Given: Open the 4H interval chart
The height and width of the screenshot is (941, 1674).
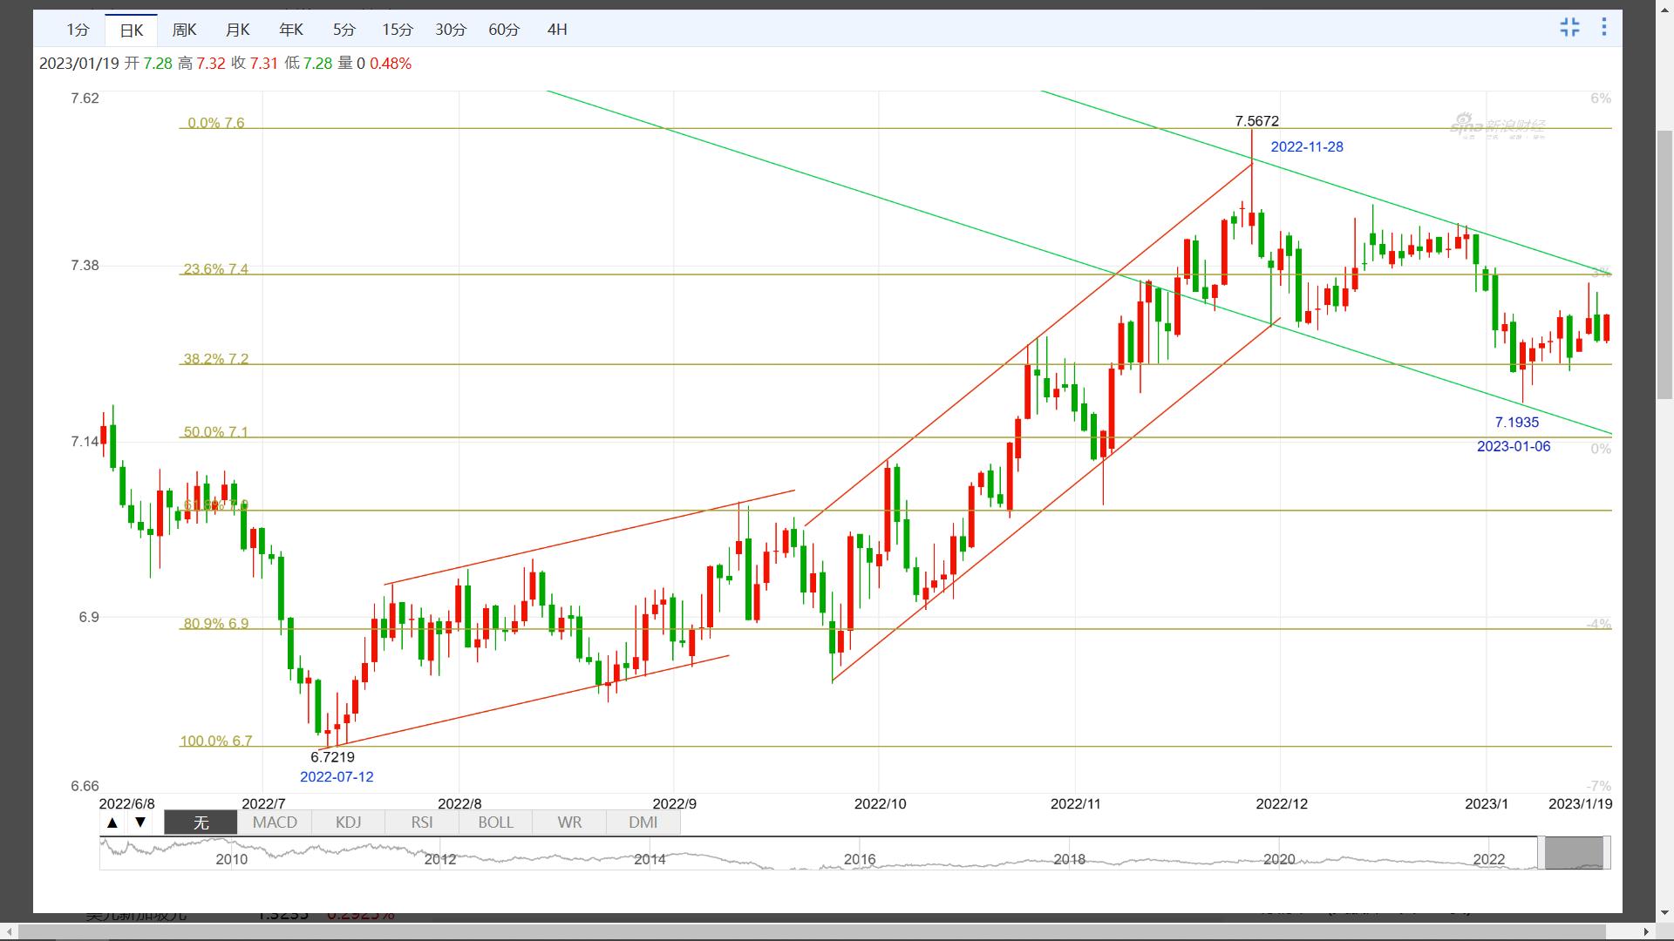Looking at the screenshot, I should tap(557, 30).
